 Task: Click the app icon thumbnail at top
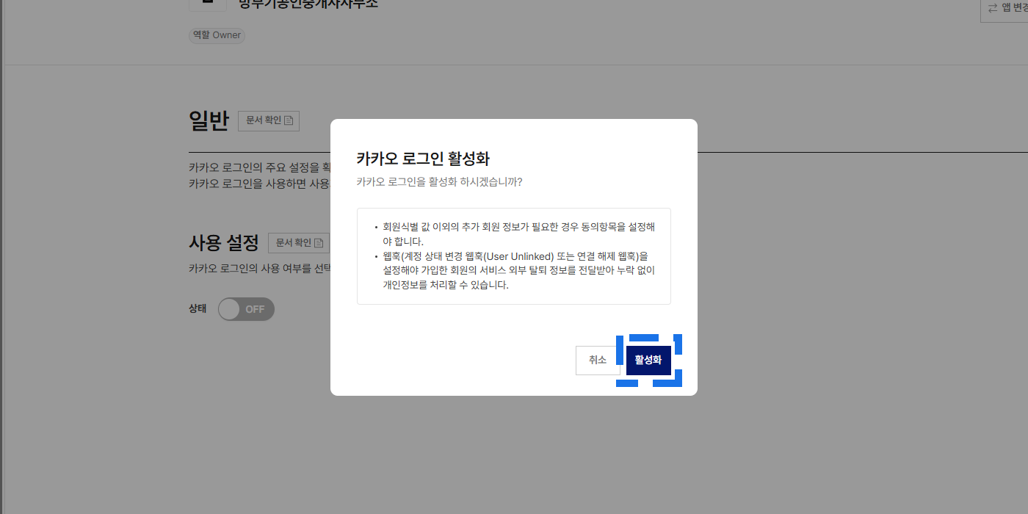(208, 4)
